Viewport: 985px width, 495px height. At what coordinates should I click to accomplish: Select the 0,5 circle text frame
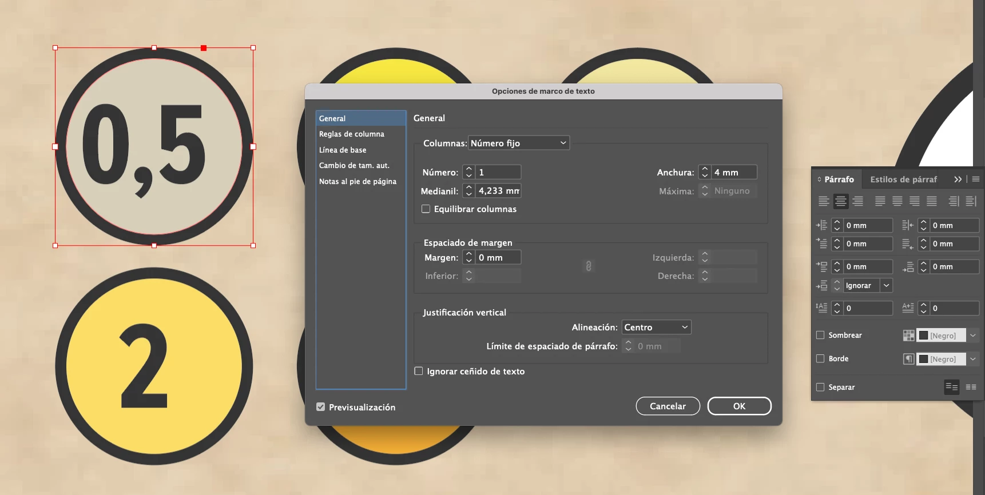154,146
